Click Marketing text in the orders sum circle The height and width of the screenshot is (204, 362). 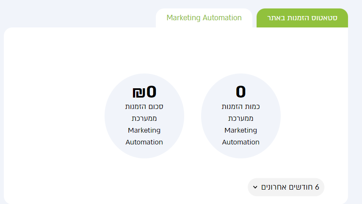pos(144,131)
